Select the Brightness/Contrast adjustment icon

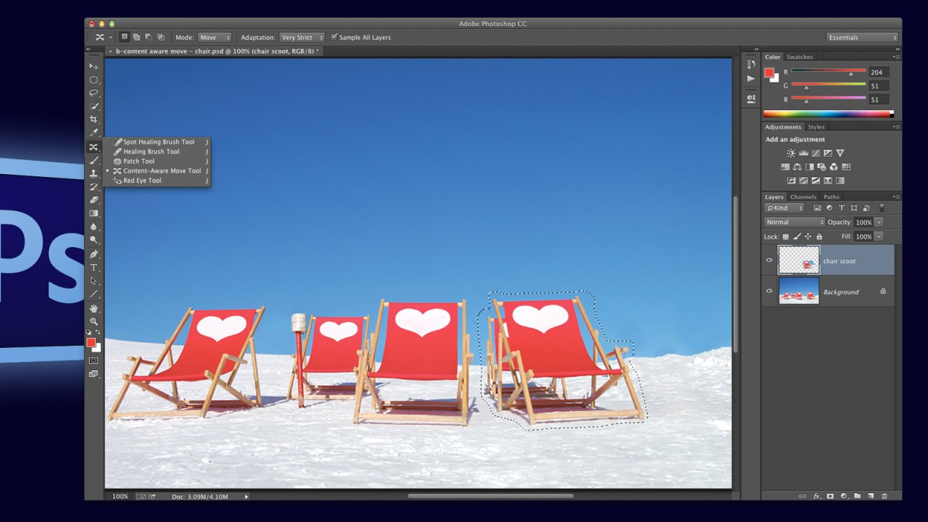(790, 153)
